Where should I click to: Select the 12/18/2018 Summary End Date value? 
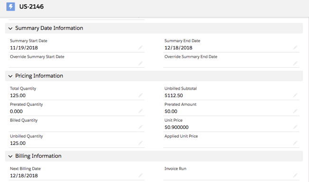pyautogui.click(x=178, y=48)
